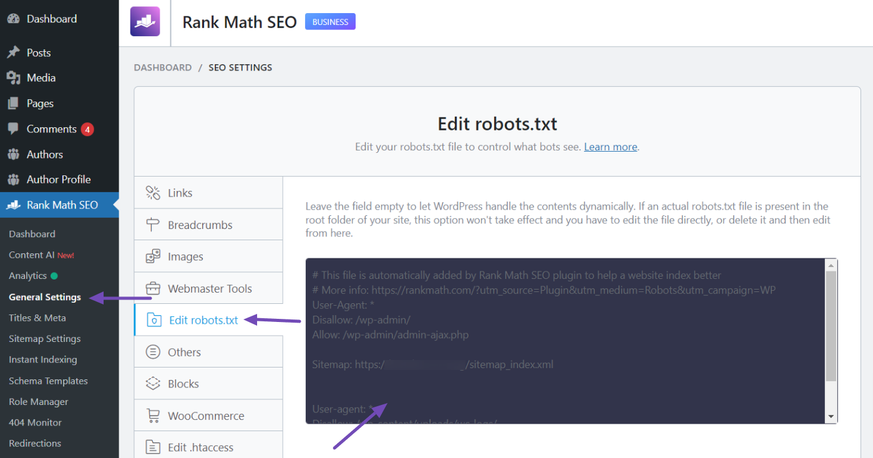Open Content AI submenu item
The height and width of the screenshot is (458, 873).
[41, 255]
